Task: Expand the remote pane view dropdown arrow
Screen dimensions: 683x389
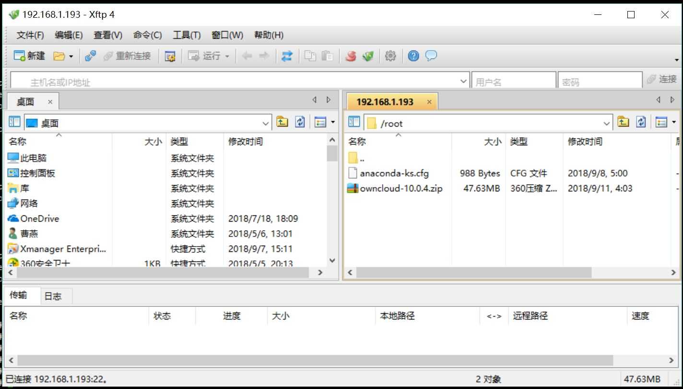Action: coord(674,122)
